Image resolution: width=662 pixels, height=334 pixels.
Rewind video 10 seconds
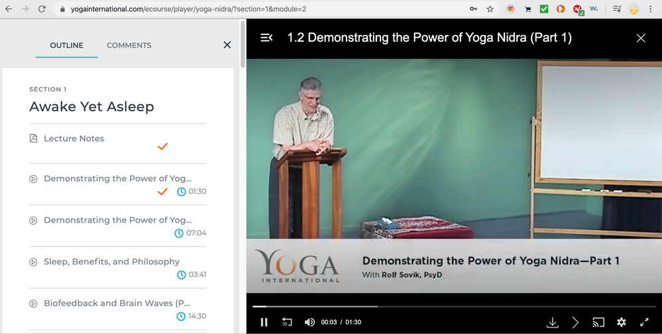(287, 322)
